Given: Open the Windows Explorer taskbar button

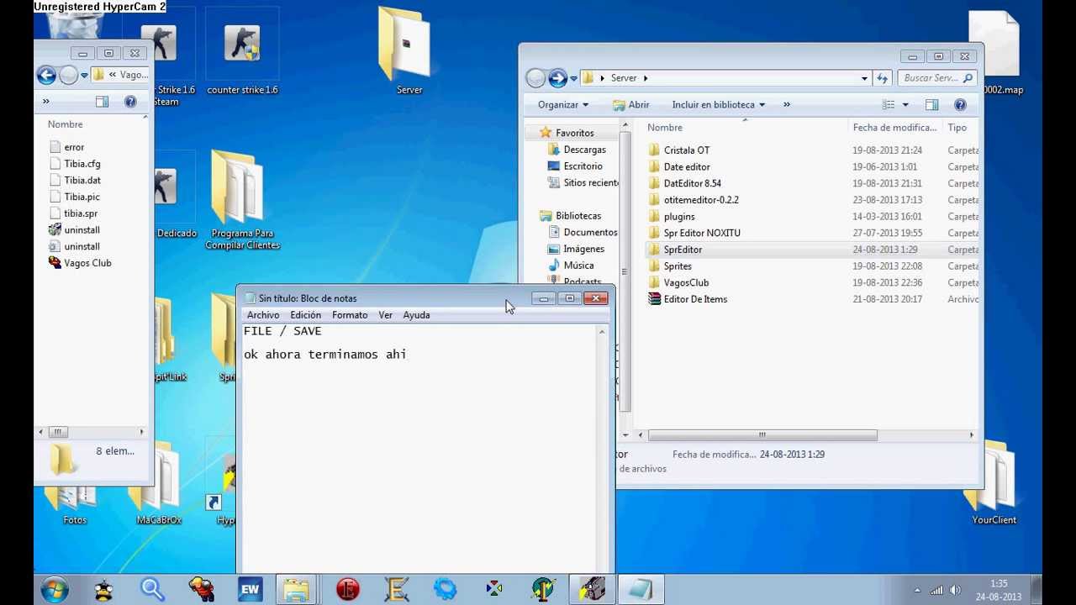Looking at the screenshot, I should [x=295, y=590].
